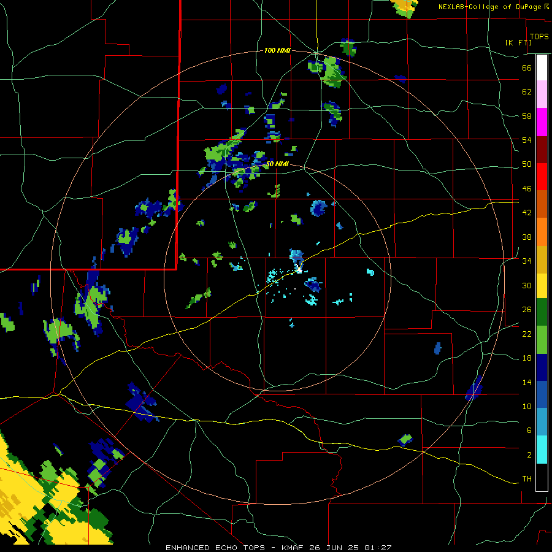Image resolution: width=552 pixels, height=552 pixels.
Task: Click the navy blue swatch beside 18
Action: coord(542,367)
